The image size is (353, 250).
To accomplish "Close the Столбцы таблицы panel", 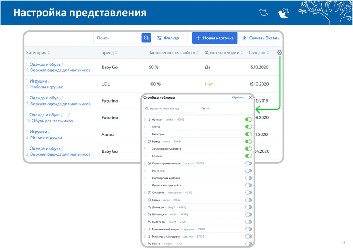I will pos(251,98).
